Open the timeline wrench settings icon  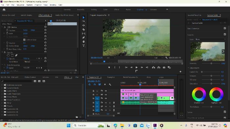110,85
